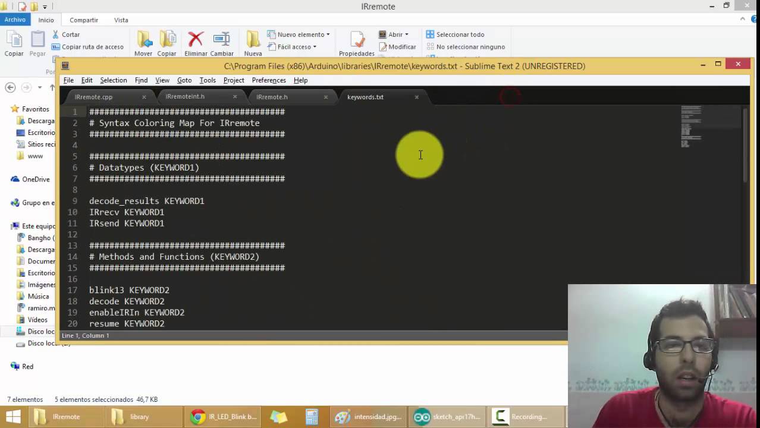The width and height of the screenshot is (760, 428).
Task: Click Explorer Forward navigation arrow
Action: click(26, 87)
